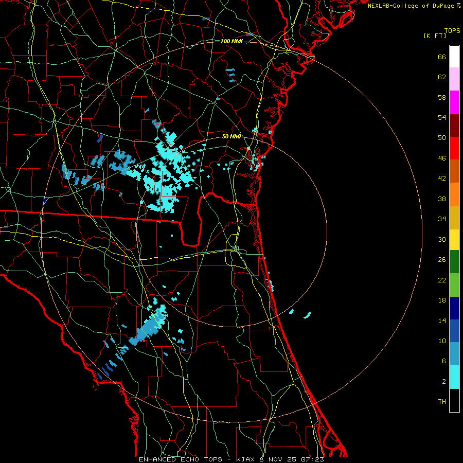The height and width of the screenshot is (463, 463).
Task: Select the magenta swatch in the color scale
Action: tap(454, 102)
